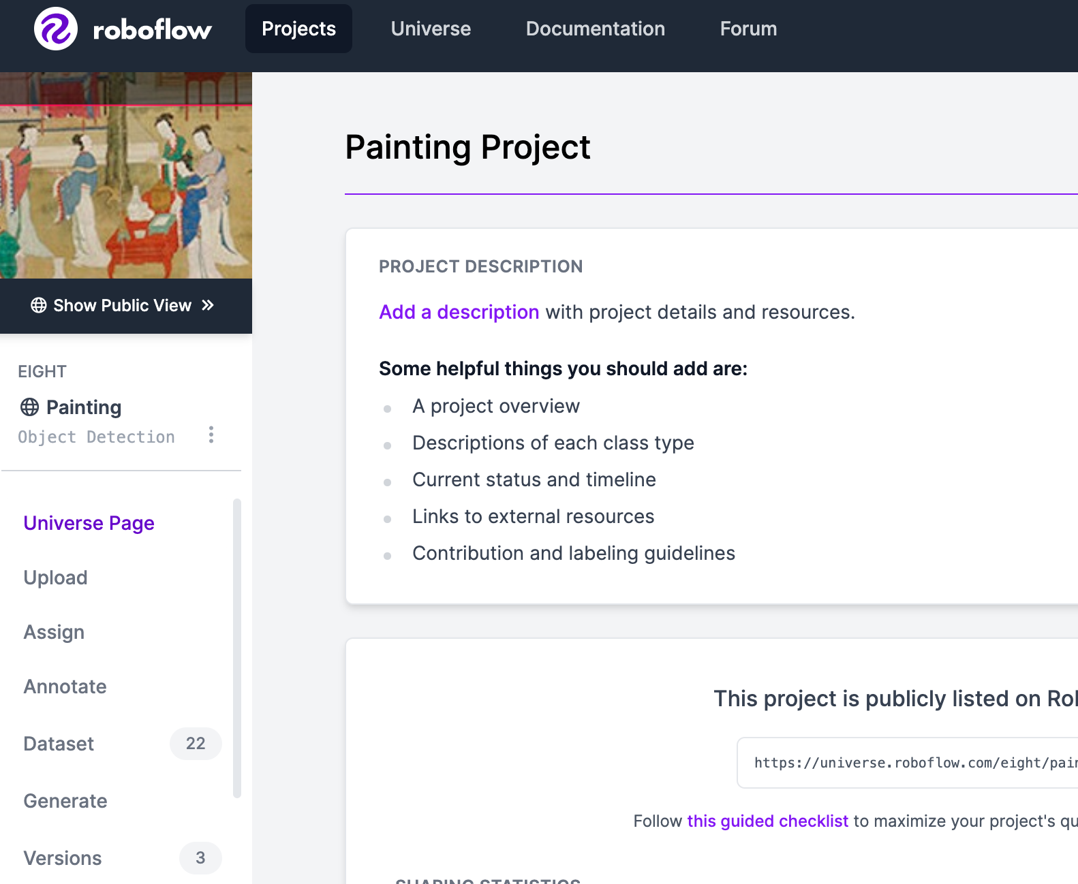Click the Roboflow logo icon
The image size is (1078, 884).
click(x=56, y=29)
